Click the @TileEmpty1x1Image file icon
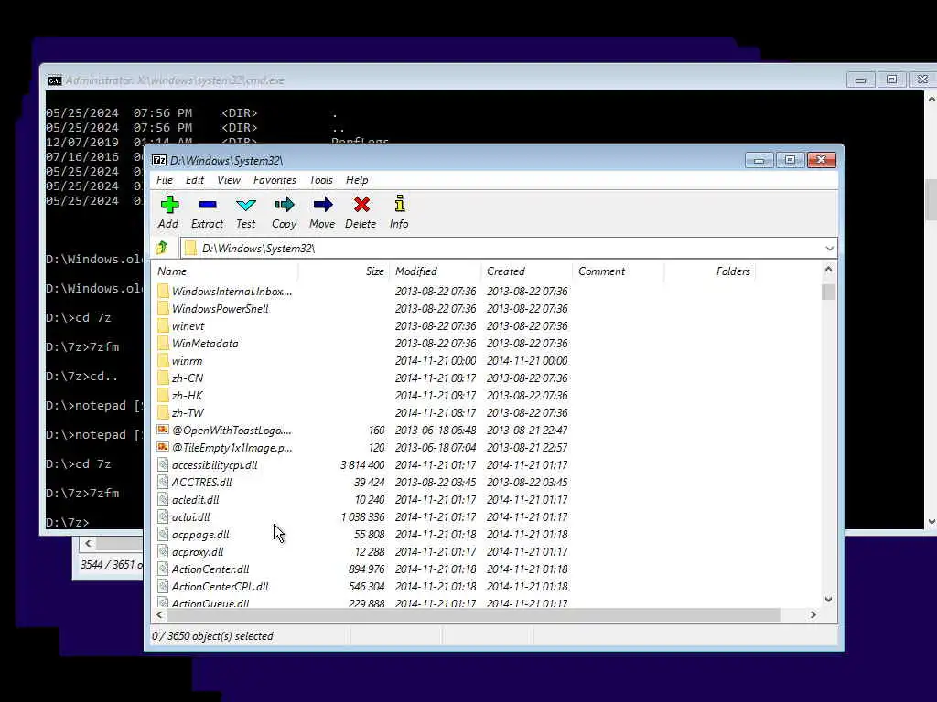The width and height of the screenshot is (937, 702). (x=163, y=447)
